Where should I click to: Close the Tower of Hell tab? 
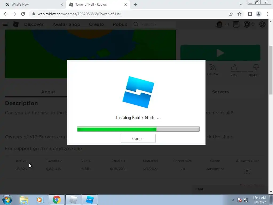pyautogui.click(x=126, y=5)
